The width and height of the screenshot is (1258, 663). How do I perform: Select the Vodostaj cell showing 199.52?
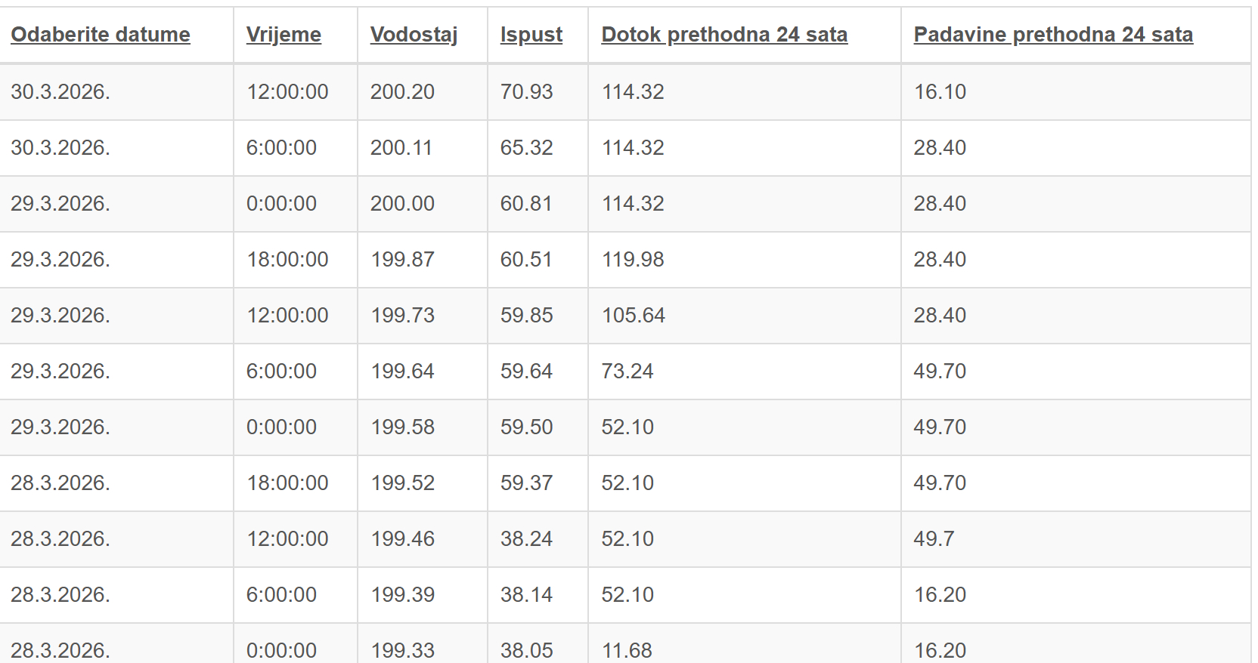click(403, 483)
